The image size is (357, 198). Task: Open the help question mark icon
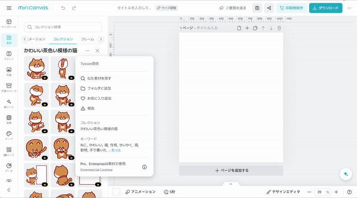349,192
